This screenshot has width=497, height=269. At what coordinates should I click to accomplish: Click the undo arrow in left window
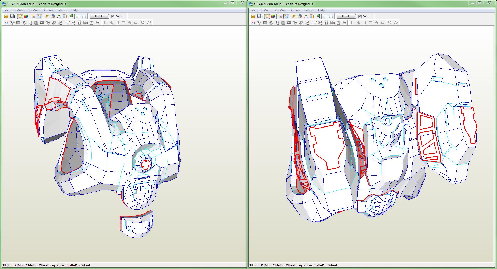[54, 23]
